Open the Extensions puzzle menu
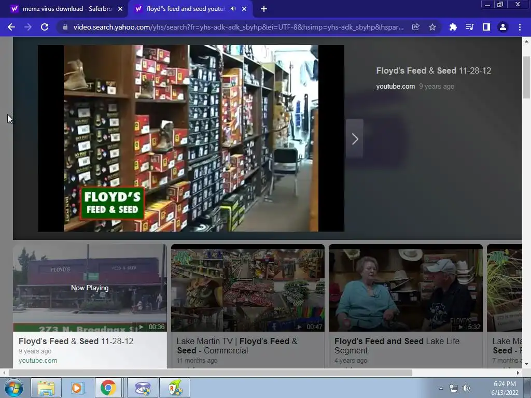The image size is (531, 398). point(453,27)
